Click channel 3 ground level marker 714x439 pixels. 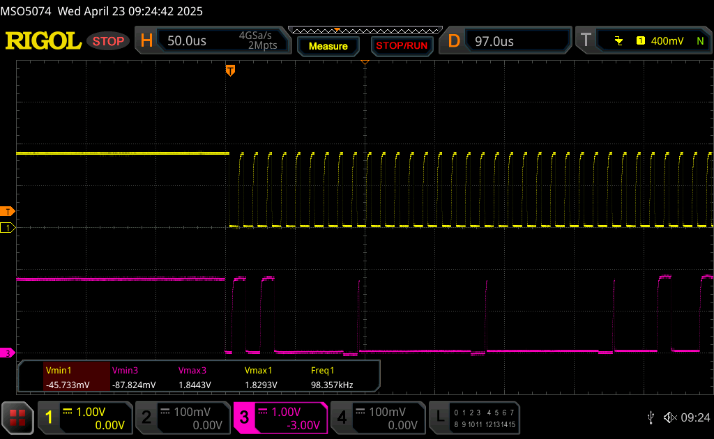[x=7, y=353]
